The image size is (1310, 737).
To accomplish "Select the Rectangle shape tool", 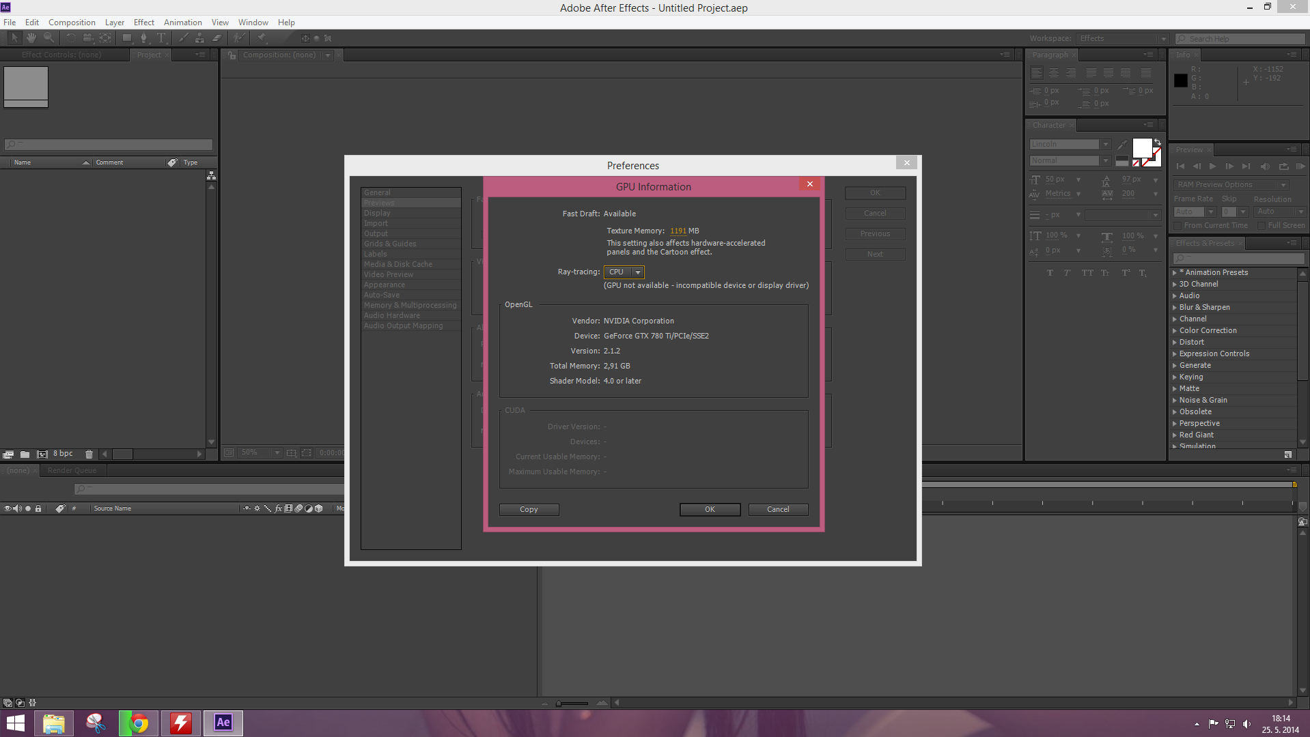I will pyautogui.click(x=127, y=38).
